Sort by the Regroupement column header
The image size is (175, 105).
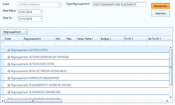pyautogui.click(x=39, y=39)
